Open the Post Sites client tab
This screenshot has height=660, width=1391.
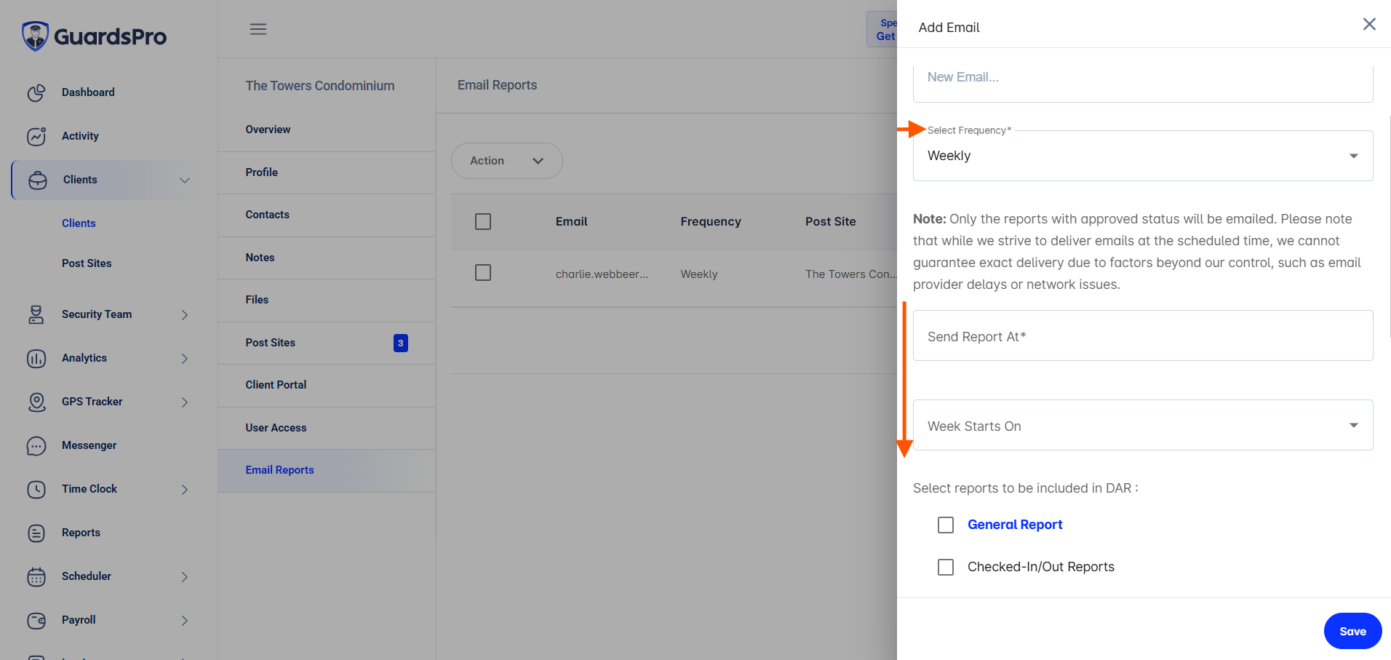[x=327, y=343]
